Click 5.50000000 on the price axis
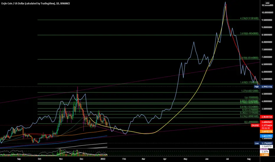 coord(267,79)
